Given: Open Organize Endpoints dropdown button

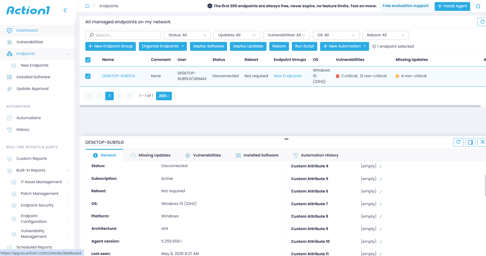Looking at the screenshot, I should point(163,46).
